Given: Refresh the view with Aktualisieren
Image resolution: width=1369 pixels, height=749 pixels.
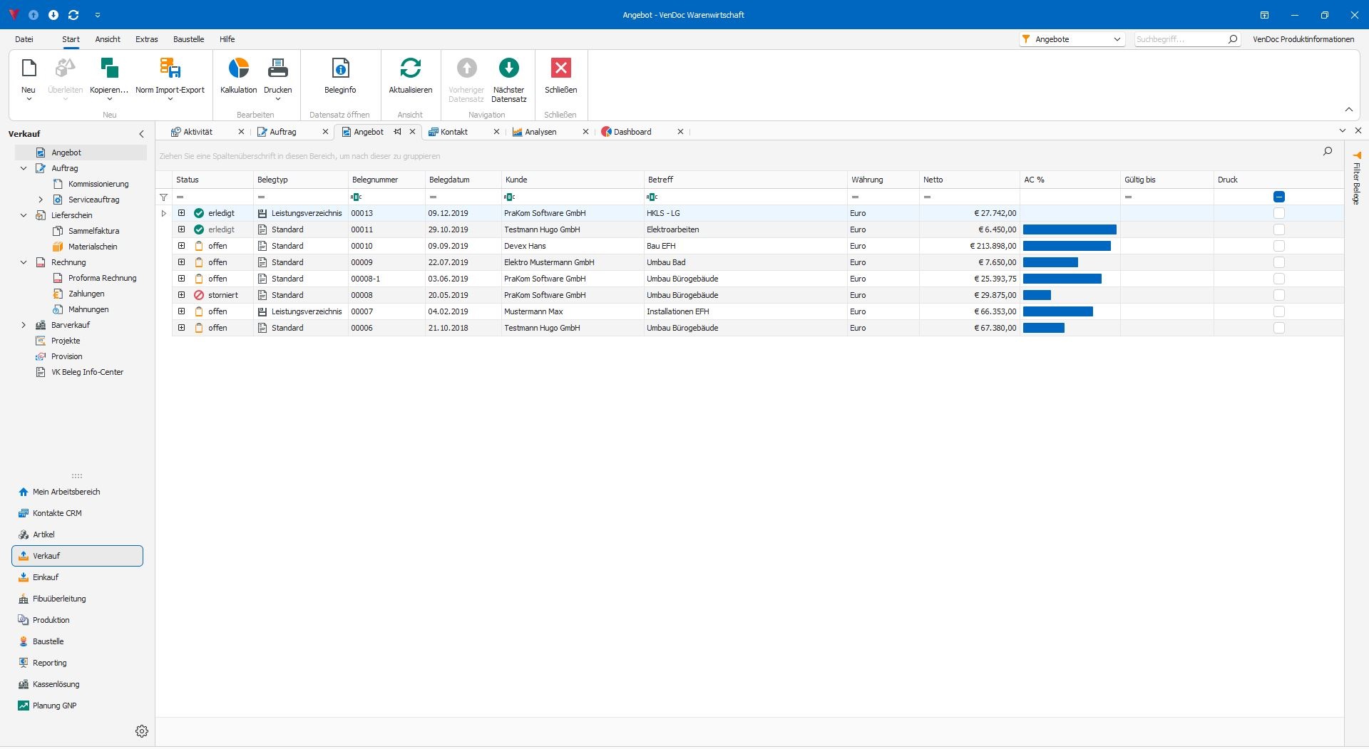Looking at the screenshot, I should tap(410, 68).
